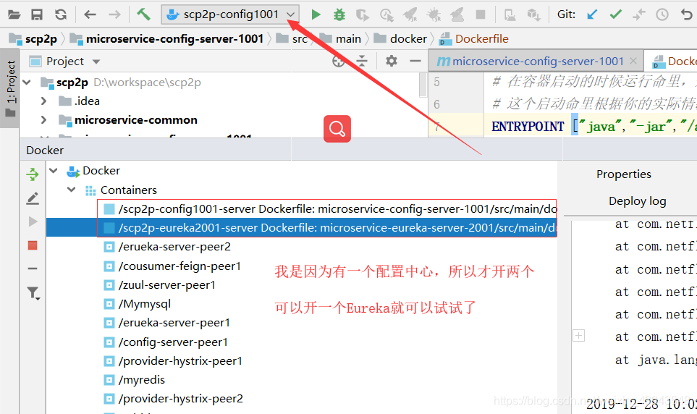Click the grayed Stop square icon

(481, 14)
